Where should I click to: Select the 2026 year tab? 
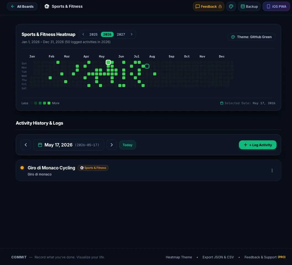(107, 35)
